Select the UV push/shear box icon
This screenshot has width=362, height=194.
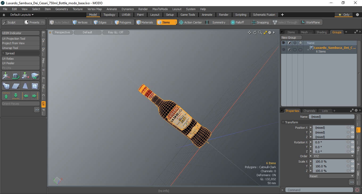[35, 76]
